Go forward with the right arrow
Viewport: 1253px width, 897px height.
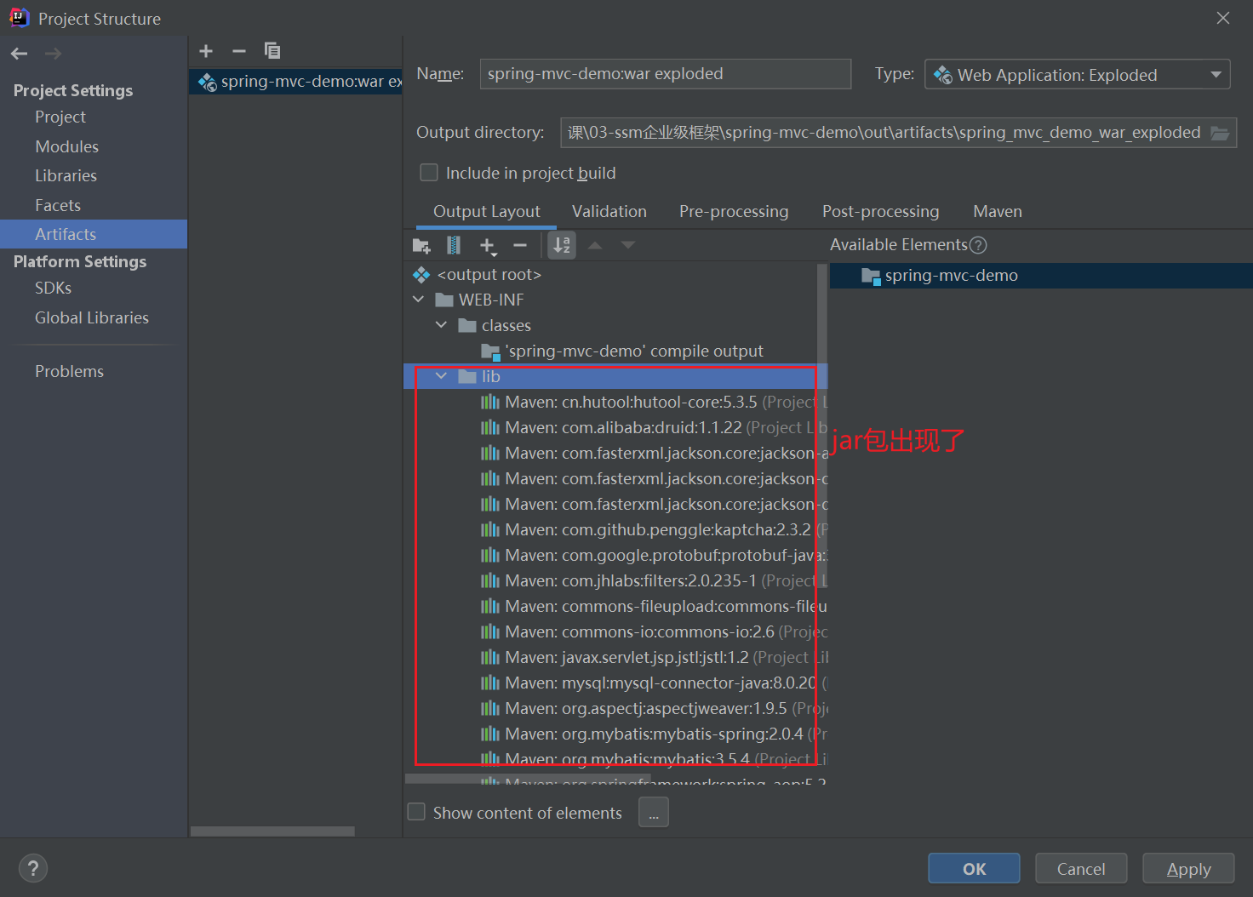[53, 54]
